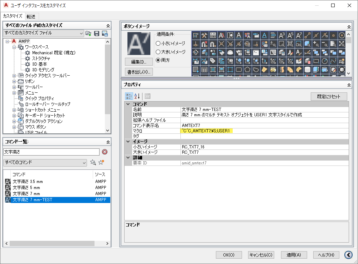The height and width of the screenshot is (264, 358).
Task: Open a customization file via folder icon
Action: 88,34
